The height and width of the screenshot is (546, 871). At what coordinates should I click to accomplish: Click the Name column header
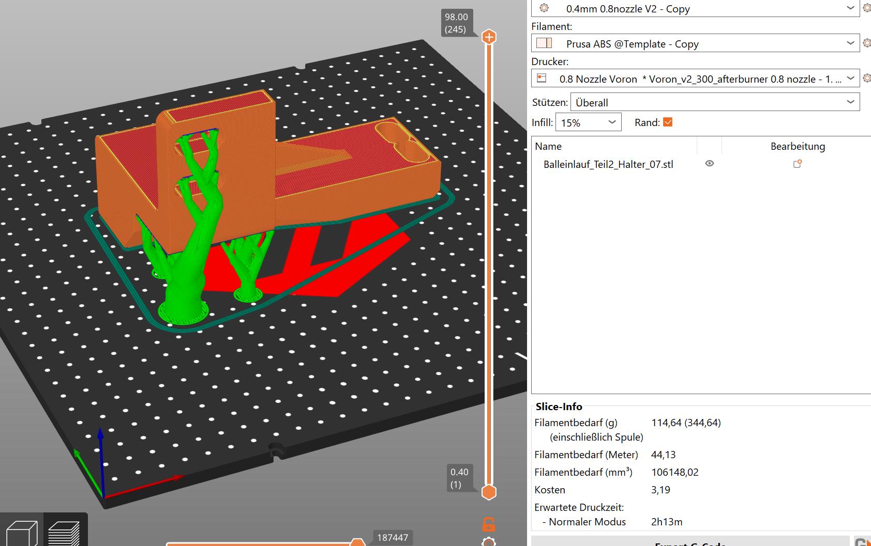(x=548, y=146)
